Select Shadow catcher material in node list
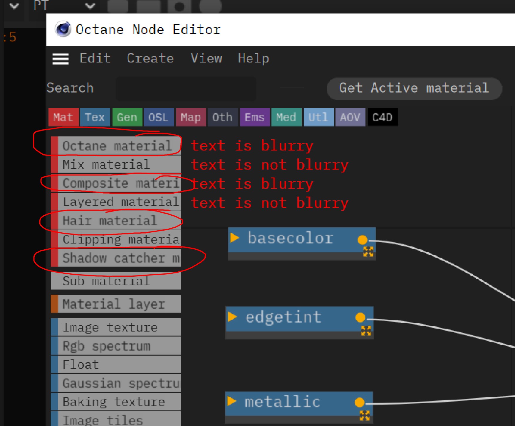Viewport: 515px width, 426px height. tap(116, 258)
